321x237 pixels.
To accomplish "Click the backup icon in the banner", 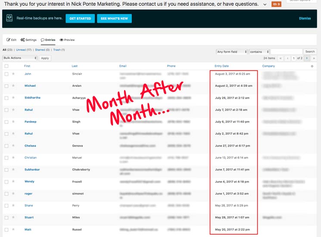I will 9,18.
